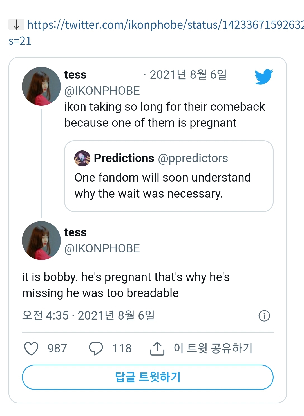Click the 이 트윗 공유하기 share text
Screen dimensions: 304x416
(x=213, y=348)
